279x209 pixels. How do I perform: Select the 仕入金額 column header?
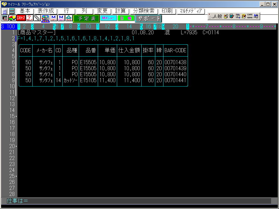pos(129,50)
